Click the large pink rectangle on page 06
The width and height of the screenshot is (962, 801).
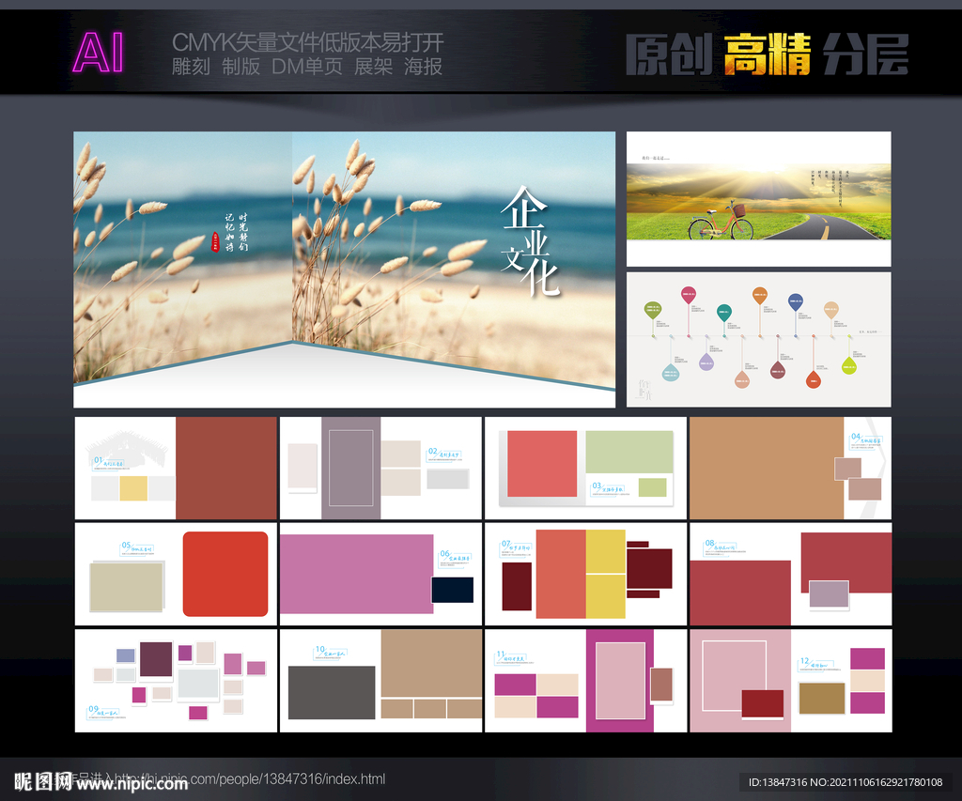(356, 574)
